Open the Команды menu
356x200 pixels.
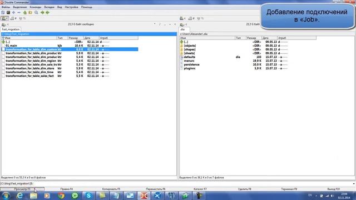click(36, 7)
